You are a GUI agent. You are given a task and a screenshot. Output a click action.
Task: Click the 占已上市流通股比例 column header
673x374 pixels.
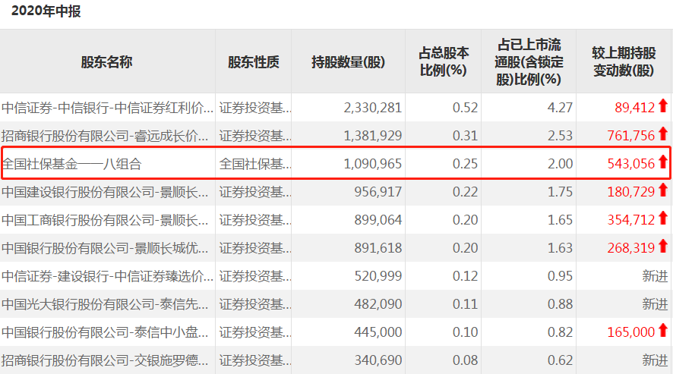(529, 61)
